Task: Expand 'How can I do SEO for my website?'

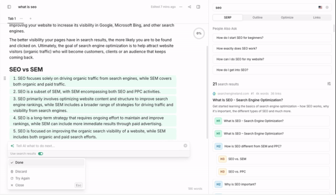Action: 272,59
